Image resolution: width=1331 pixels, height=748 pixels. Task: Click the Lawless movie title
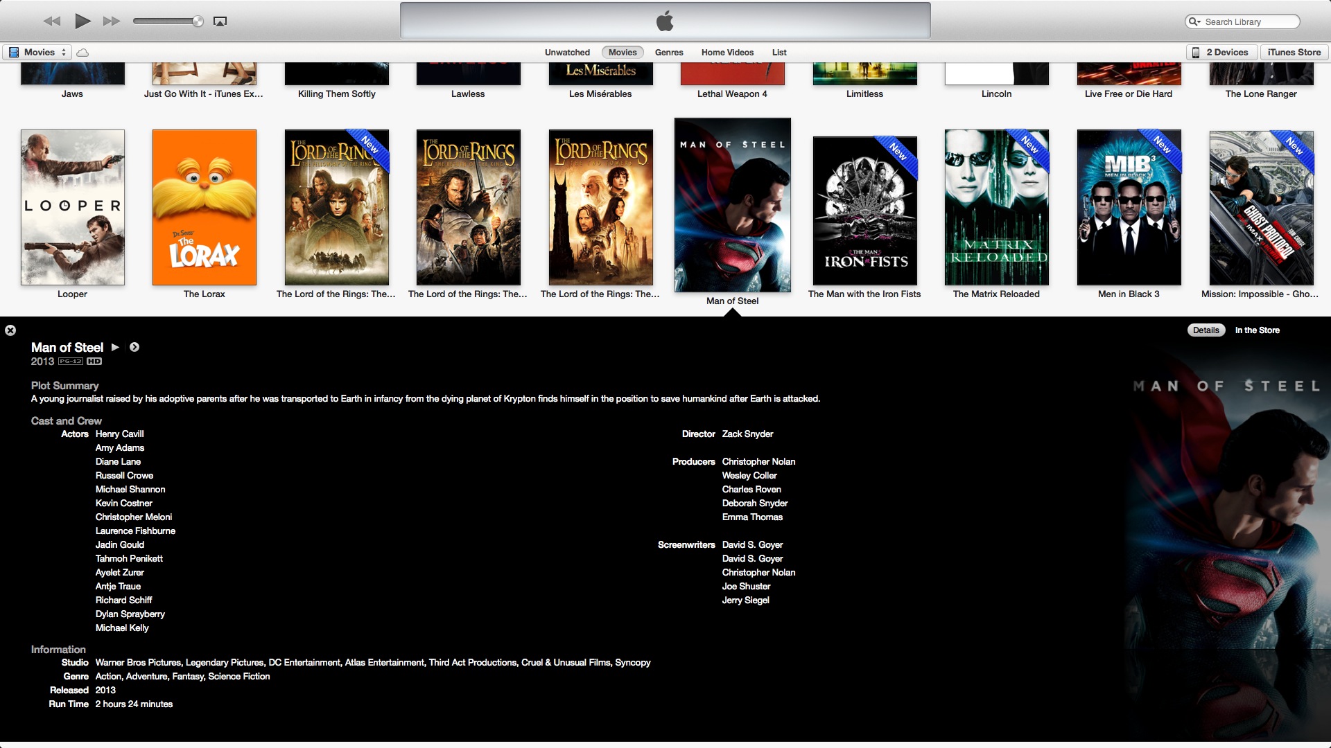pyautogui.click(x=468, y=94)
